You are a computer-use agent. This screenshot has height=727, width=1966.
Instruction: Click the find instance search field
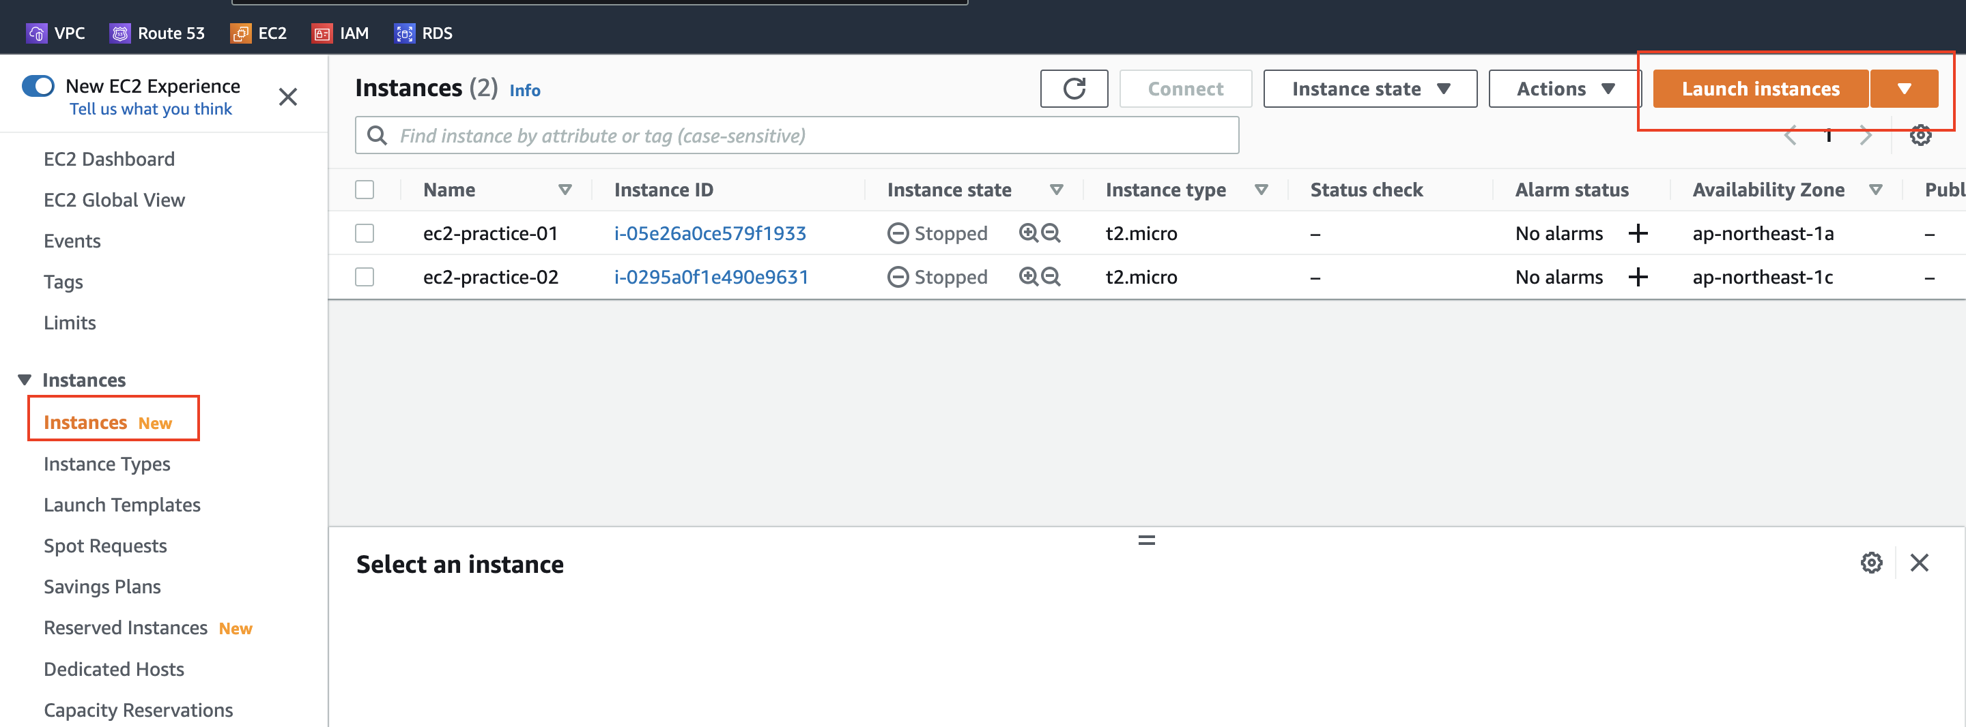[x=797, y=136]
